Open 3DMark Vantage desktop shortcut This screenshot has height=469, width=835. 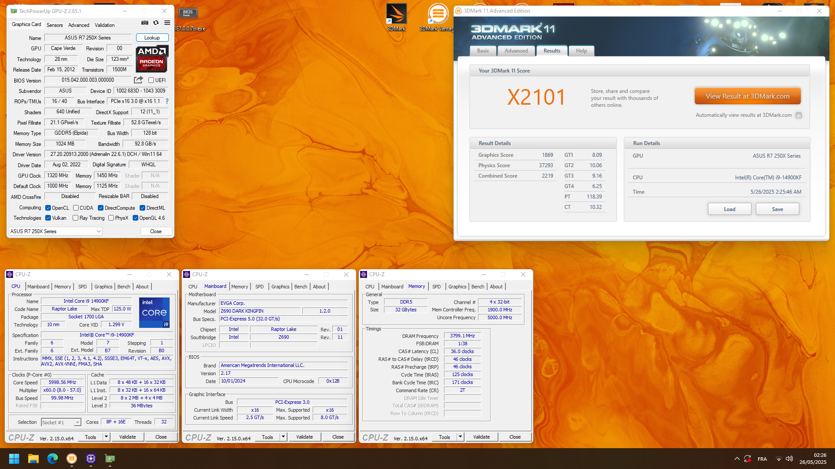click(437, 17)
